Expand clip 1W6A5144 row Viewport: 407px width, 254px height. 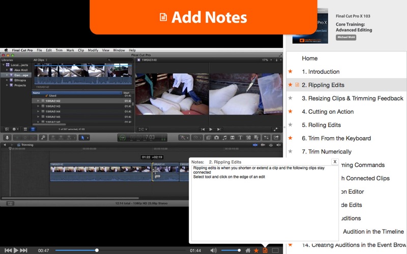click(x=38, y=111)
